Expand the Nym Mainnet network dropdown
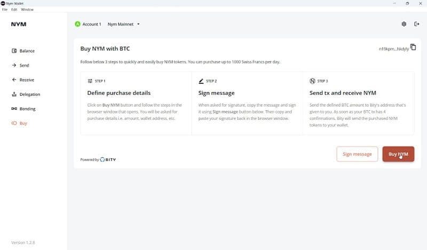The image size is (427, 250). (138, 24)
